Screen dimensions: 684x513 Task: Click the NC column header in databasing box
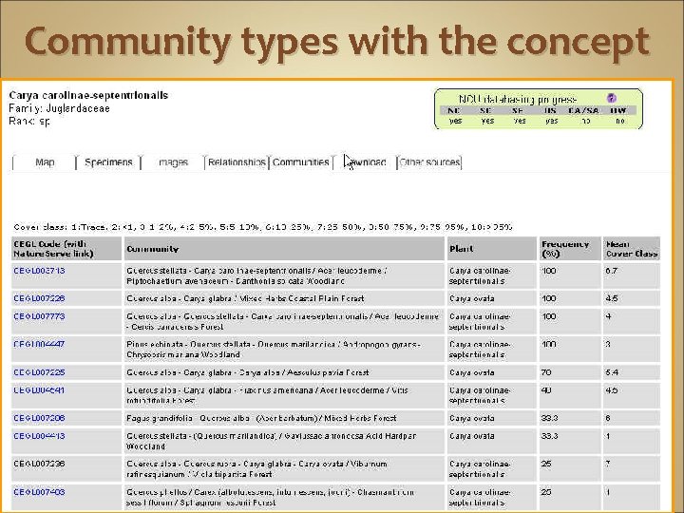coord(454,110)
